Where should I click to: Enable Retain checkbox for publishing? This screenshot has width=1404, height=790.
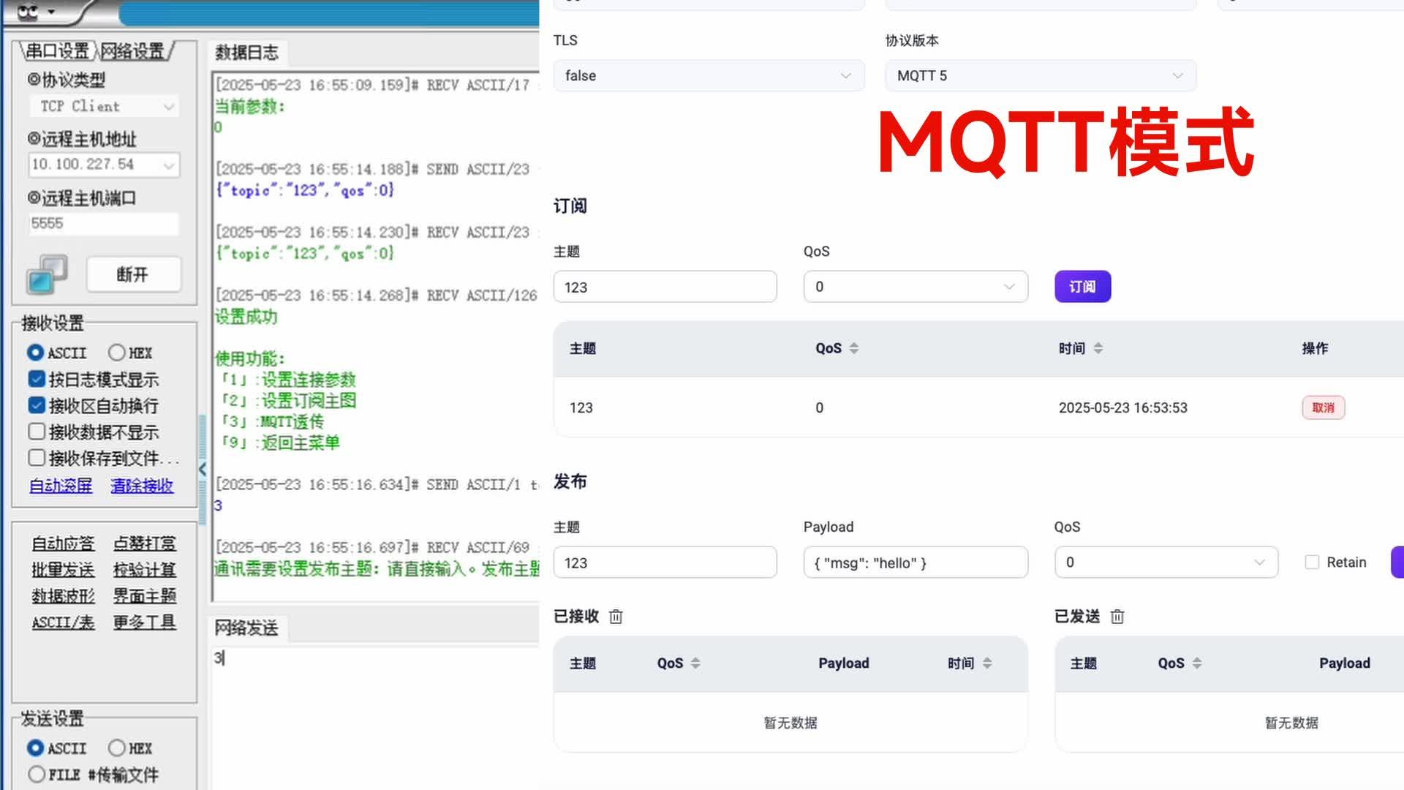pos(1311,562)
